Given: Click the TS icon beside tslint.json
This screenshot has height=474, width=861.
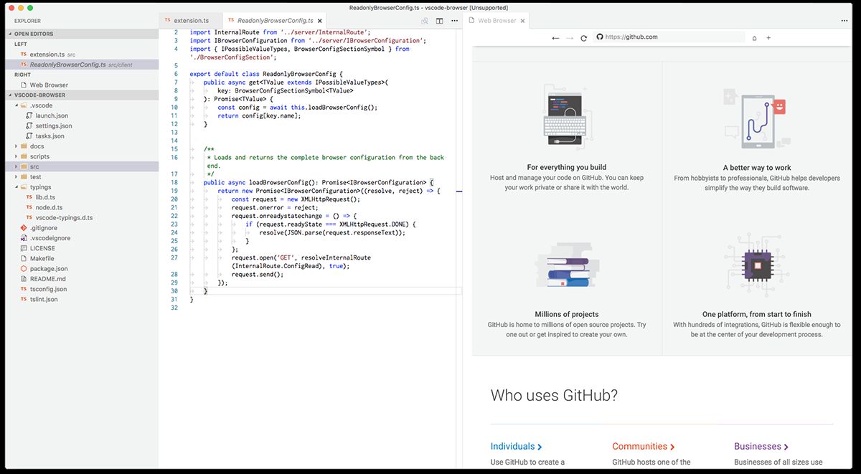Looking at the screenshot, I should (x=24, y=299).
